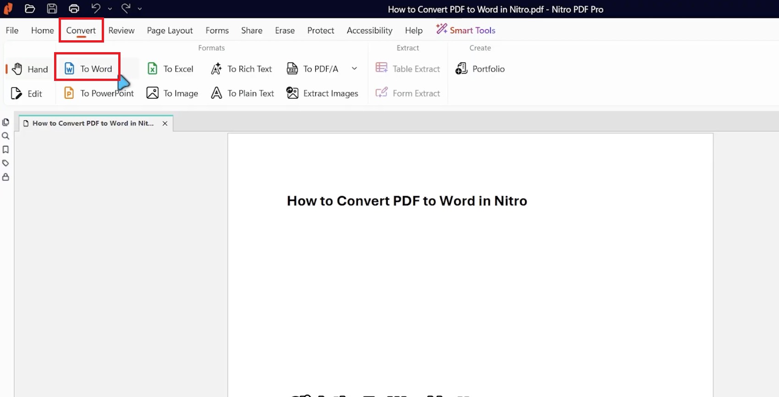
Task: Click the Form Extract tool
Action: click(x=407, y=93)
